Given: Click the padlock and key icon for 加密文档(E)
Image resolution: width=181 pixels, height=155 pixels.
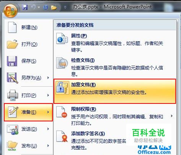Looking at the screenshot, I should [x=62, y=88].
